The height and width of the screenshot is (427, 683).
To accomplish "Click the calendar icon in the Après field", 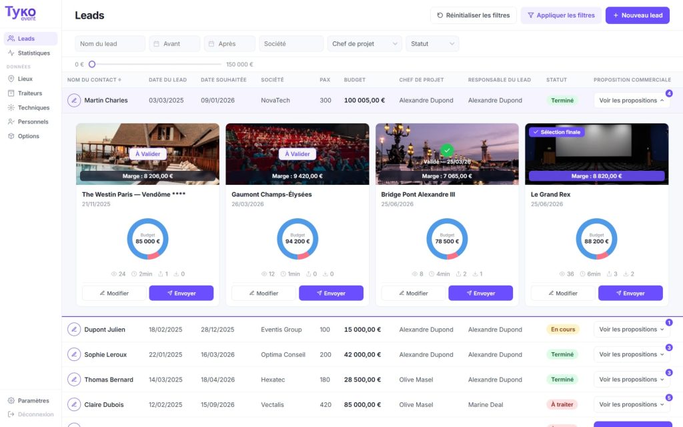I will pos(211,43).
